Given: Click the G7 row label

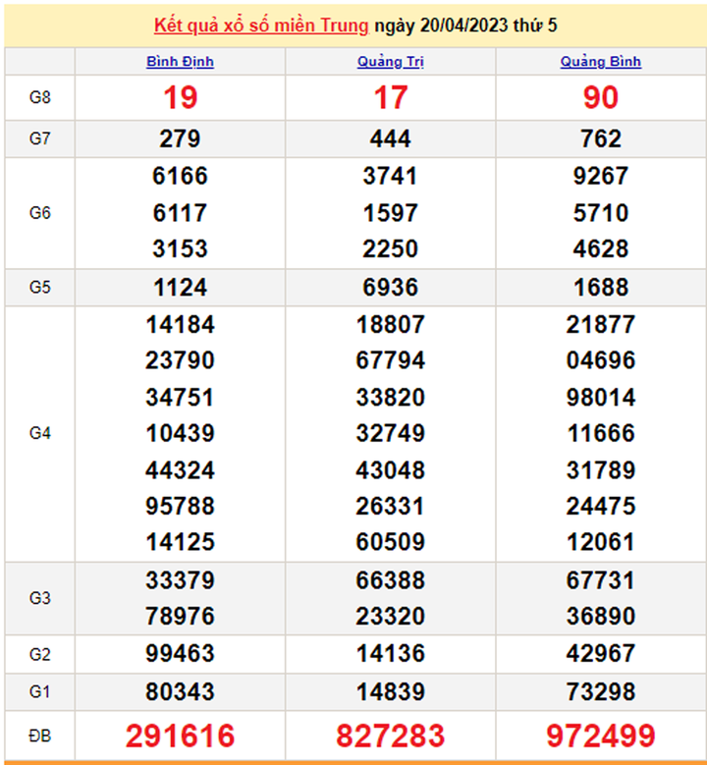Looking at the screenshot, I should click(39, 138).
